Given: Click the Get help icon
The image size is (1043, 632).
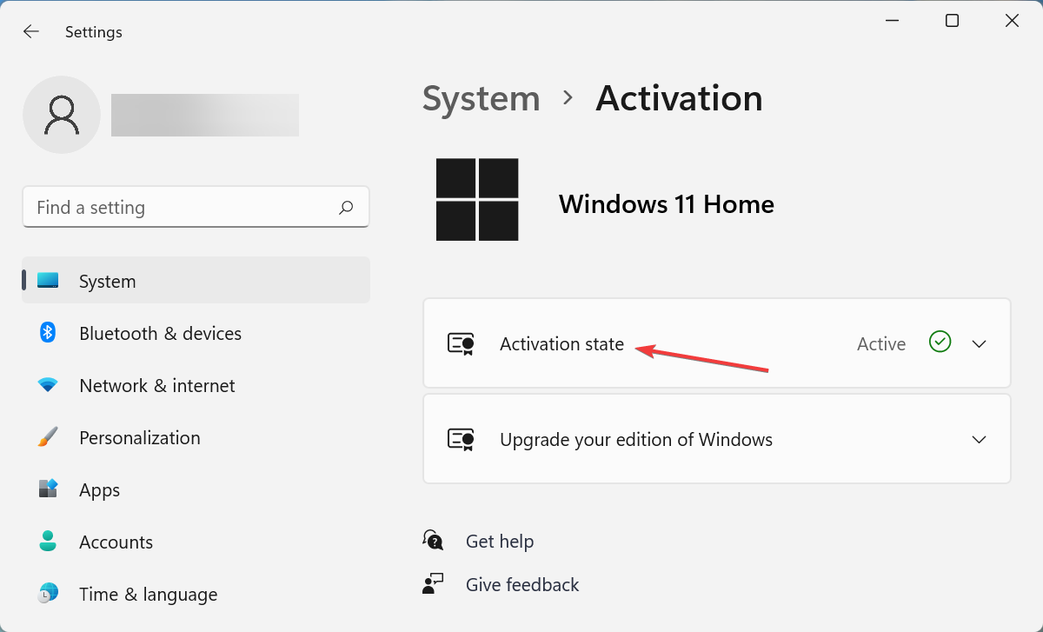Looking at the screenshot, I should (x=433, y=540).
